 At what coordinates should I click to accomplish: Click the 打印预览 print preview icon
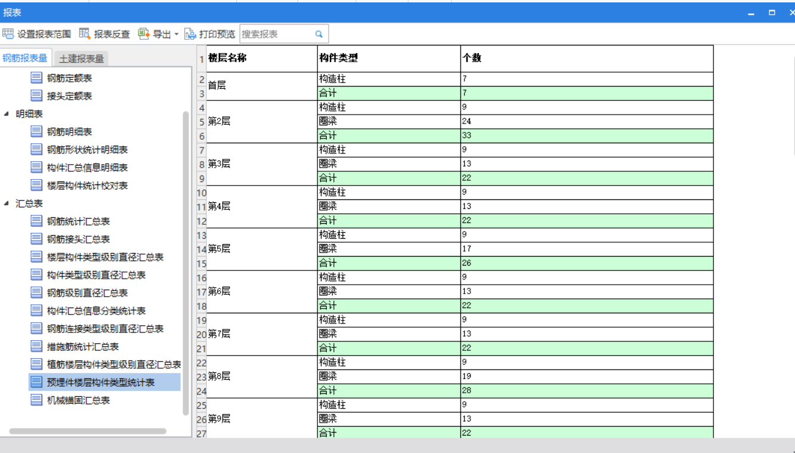pos(190,34)
